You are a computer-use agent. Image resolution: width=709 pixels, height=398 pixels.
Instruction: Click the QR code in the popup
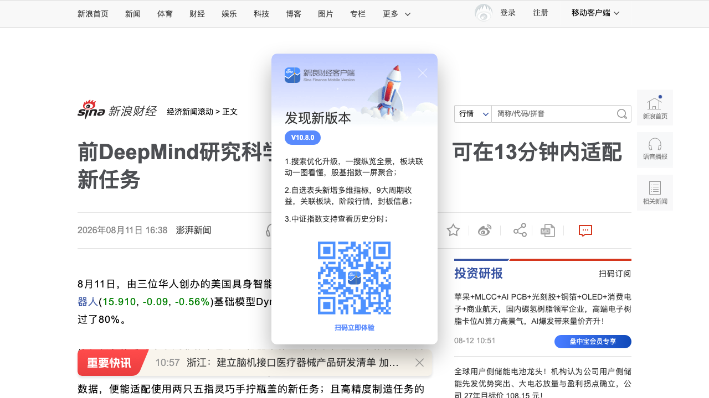point(354,278)
